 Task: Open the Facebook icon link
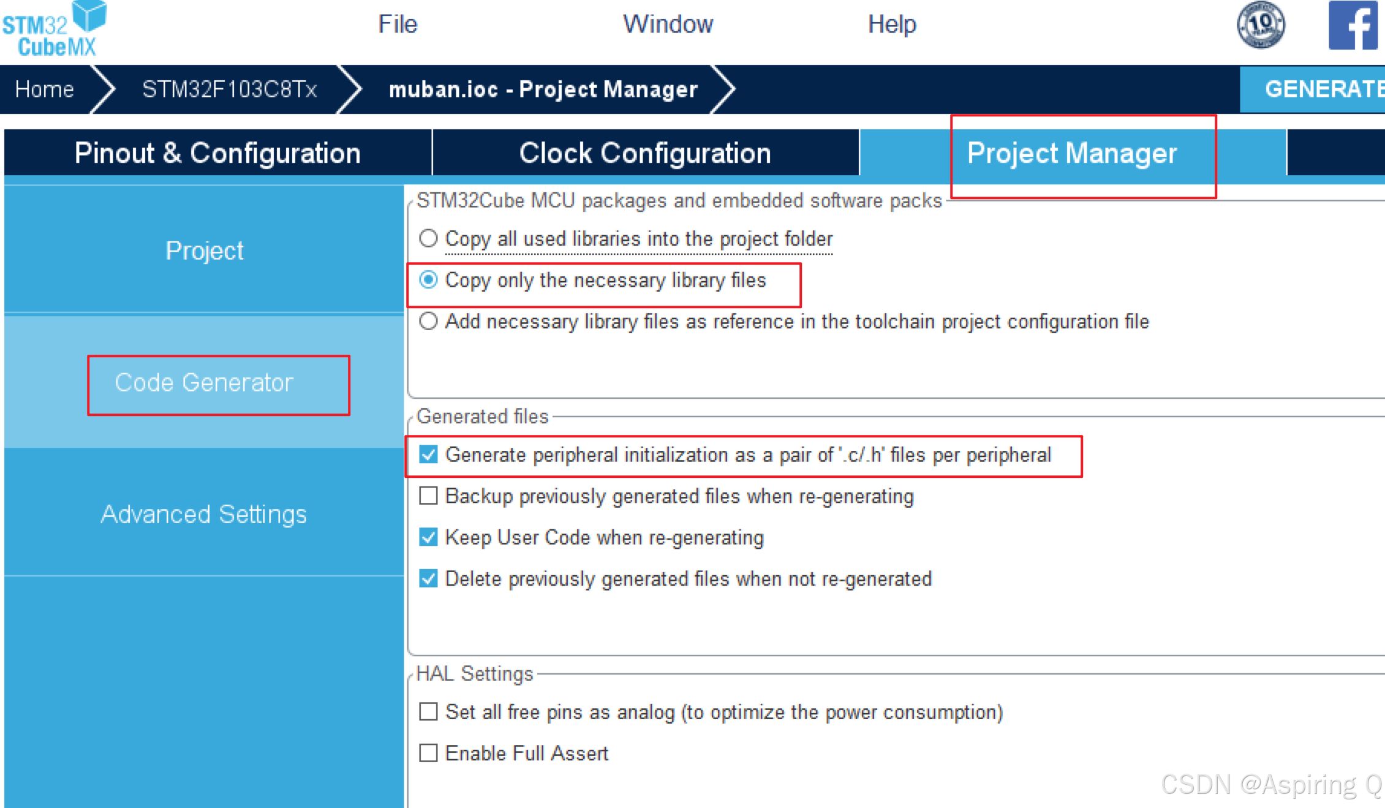1353,25
